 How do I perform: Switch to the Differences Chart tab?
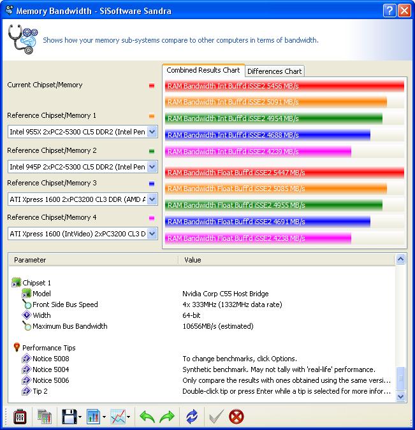tap(275, 71)
